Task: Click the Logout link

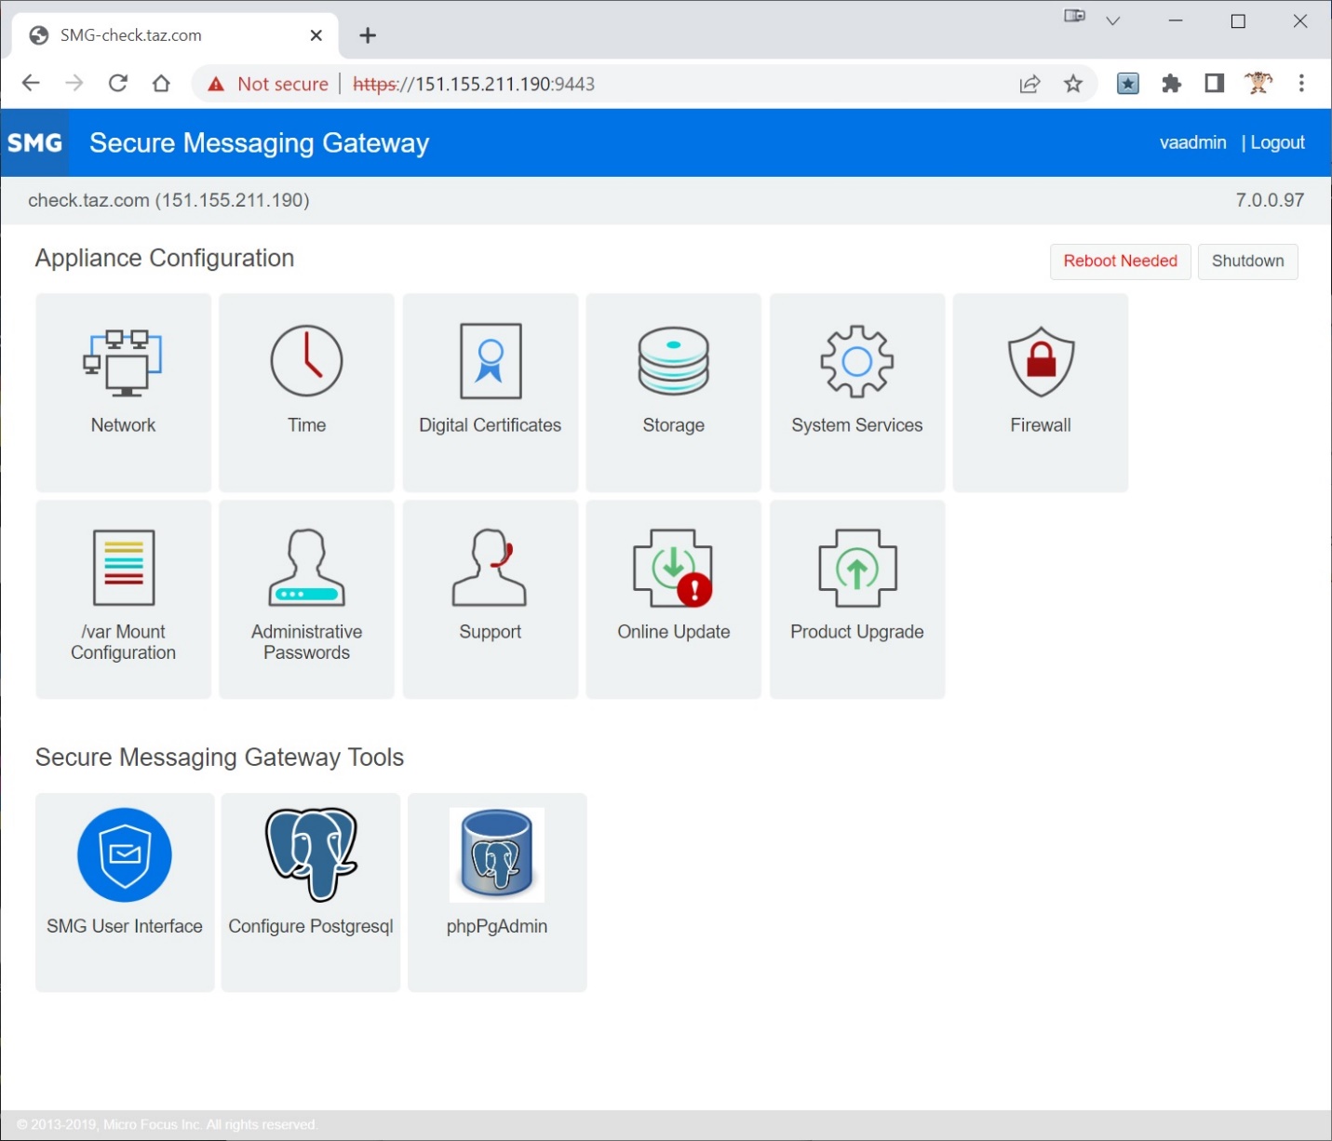Action: (x=1277, y=142)
